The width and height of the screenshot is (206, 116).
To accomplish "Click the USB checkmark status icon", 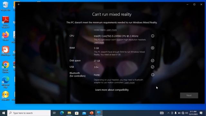I will (153, 67).
